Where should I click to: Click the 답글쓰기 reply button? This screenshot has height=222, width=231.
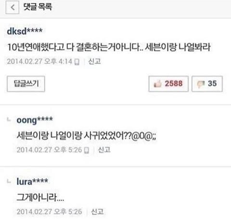click(x=26, y=84)
